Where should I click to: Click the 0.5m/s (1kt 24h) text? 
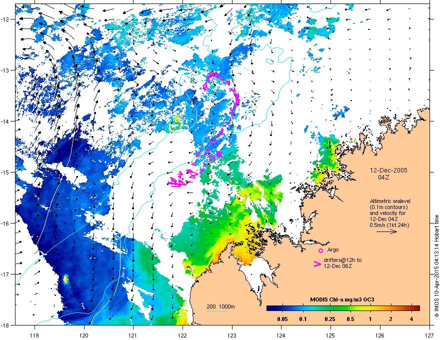point(389,225)
